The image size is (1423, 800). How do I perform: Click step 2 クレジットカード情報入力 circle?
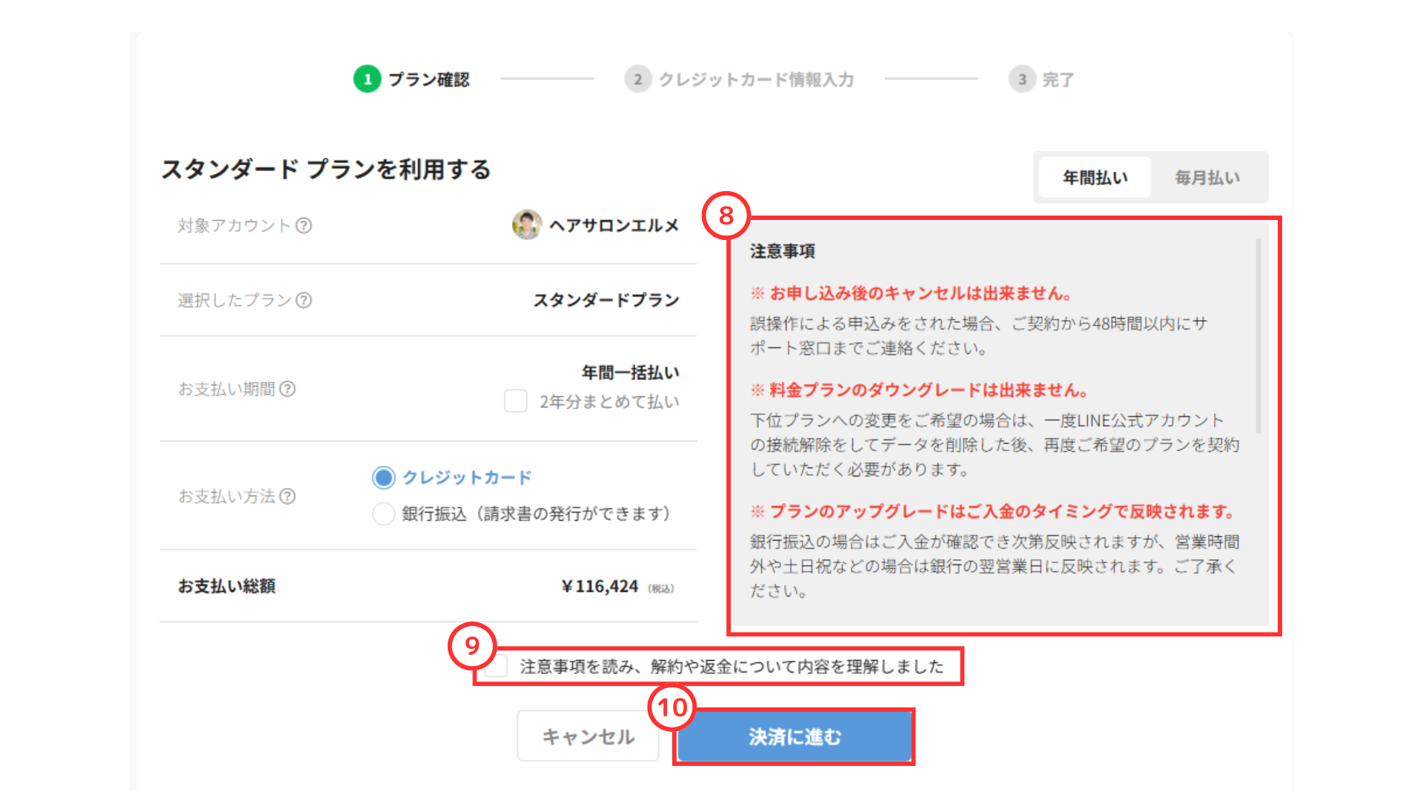(x=637, y=79)
